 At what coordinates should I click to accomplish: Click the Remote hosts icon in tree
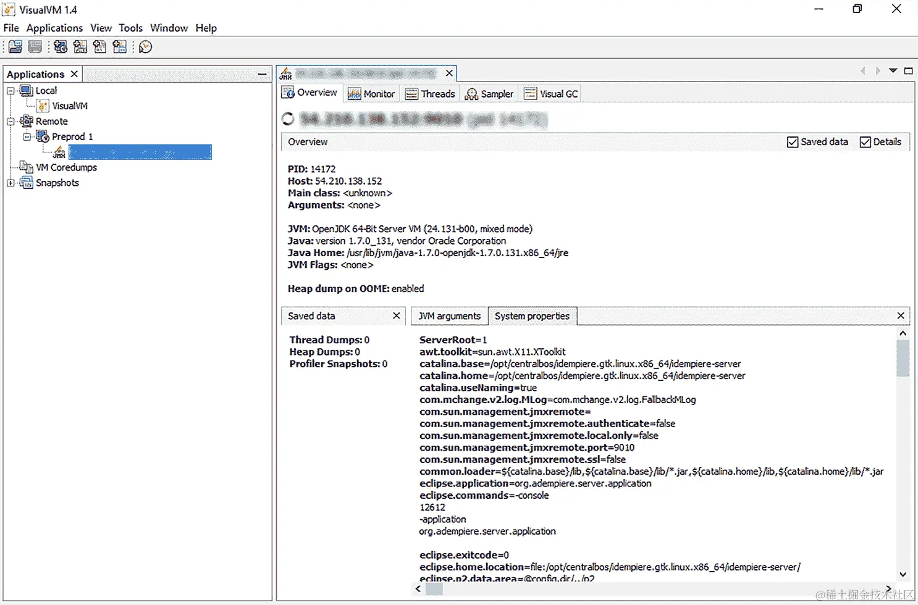pyautogui.click(x=26, y=121)
